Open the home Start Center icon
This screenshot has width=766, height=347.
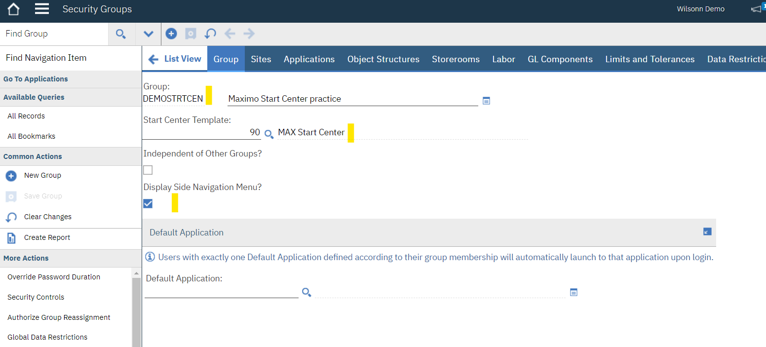pos(13,8)
